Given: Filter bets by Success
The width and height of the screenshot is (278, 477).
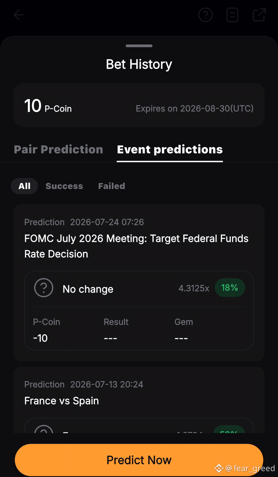Looking at the screenshot, I should pos(64,186).
